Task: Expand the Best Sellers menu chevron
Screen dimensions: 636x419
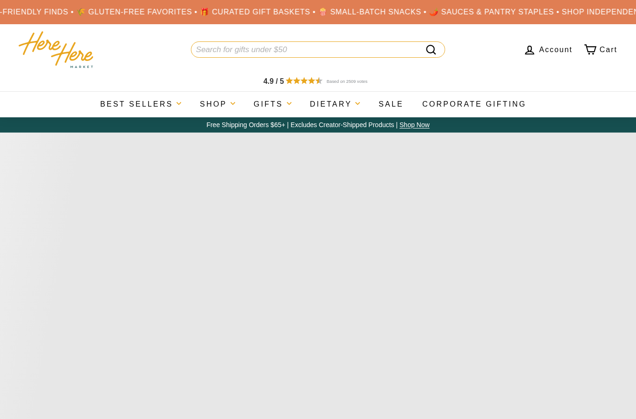Action: 179,104
